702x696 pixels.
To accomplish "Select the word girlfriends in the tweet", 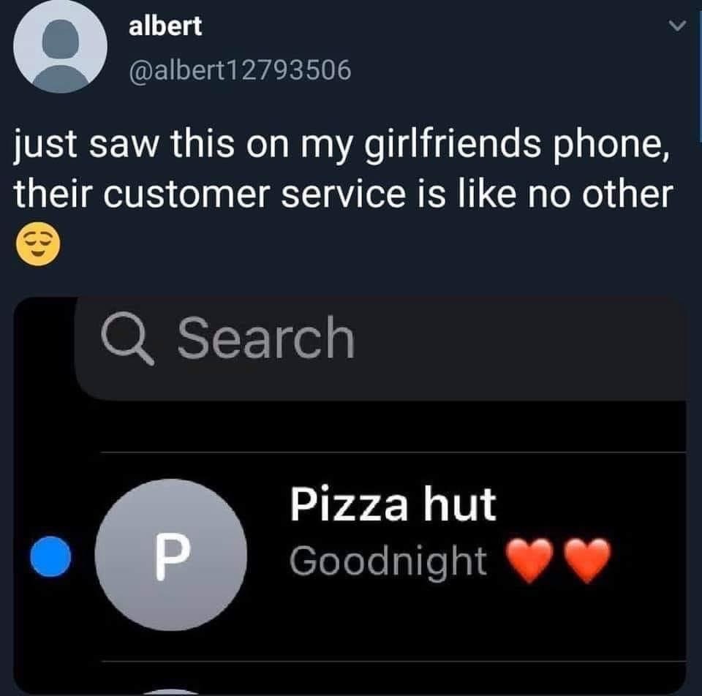I will (x=452, y=144).
